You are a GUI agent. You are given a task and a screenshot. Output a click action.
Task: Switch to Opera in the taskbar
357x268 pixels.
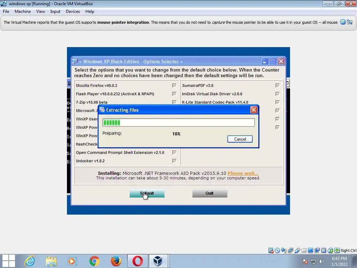[x=137, y=261]
